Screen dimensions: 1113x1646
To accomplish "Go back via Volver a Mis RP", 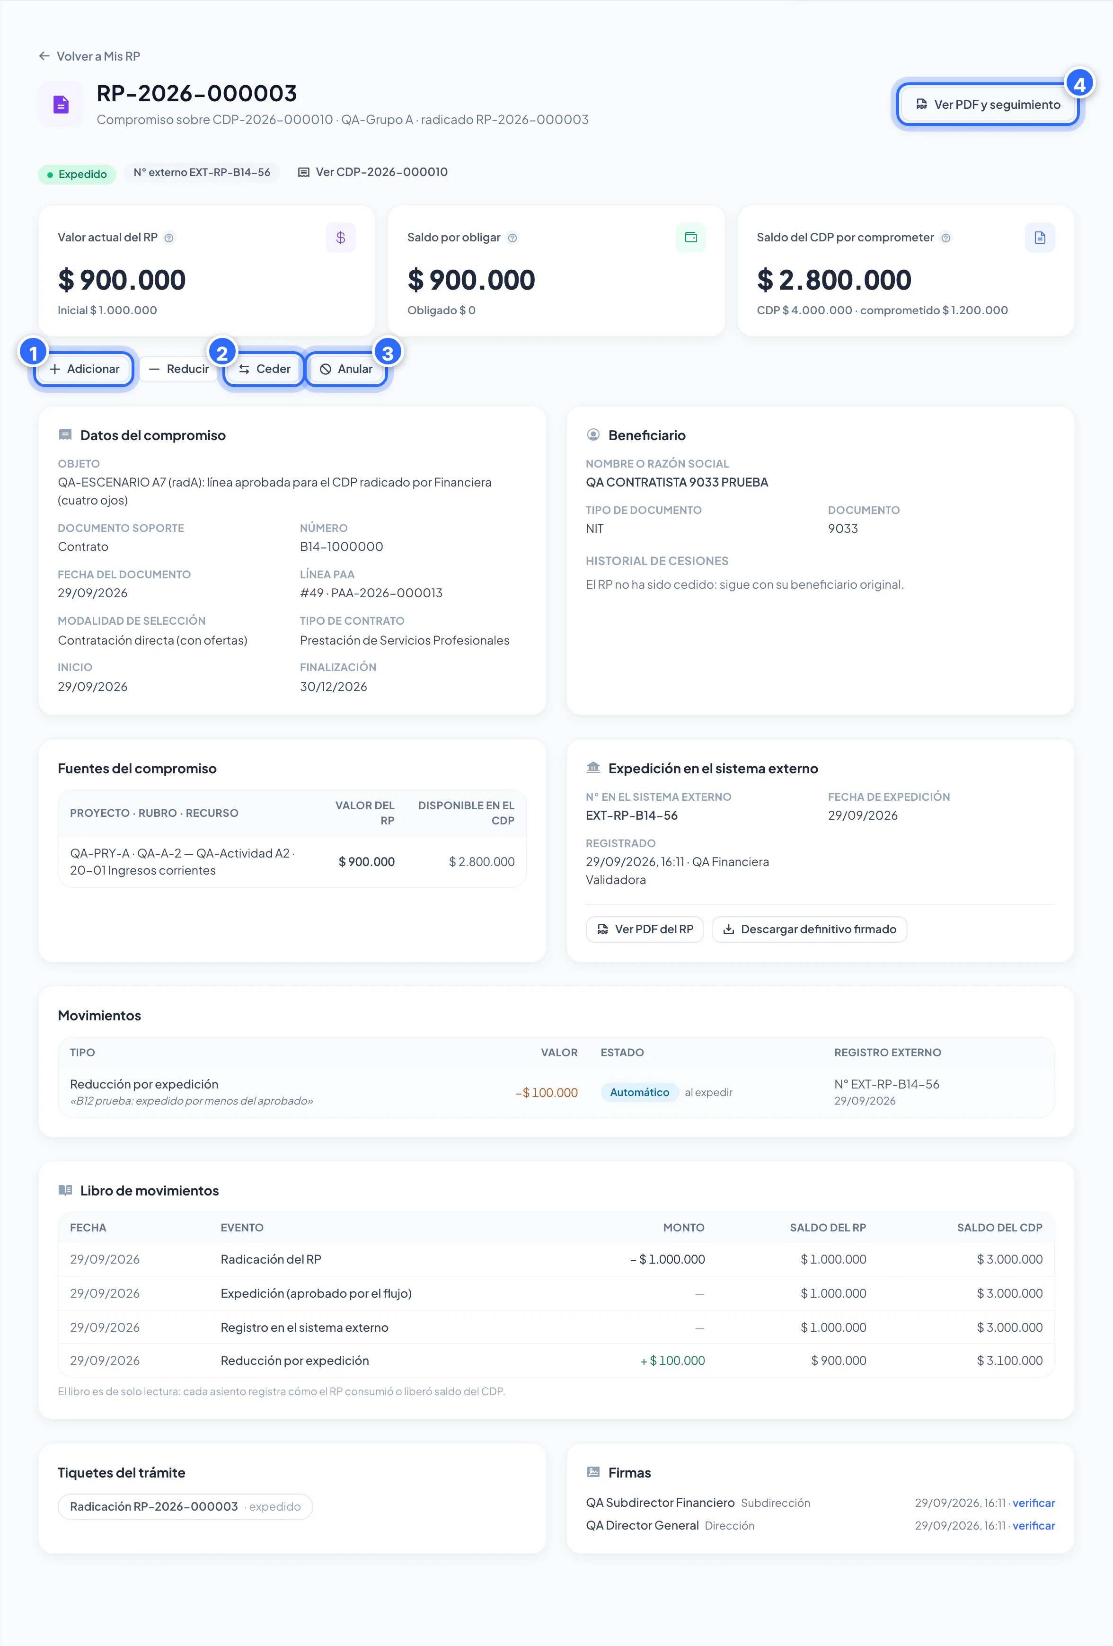I will tap(89, 56).
